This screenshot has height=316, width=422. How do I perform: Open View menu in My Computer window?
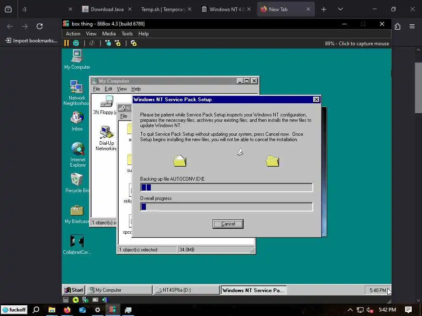[122, 89]
